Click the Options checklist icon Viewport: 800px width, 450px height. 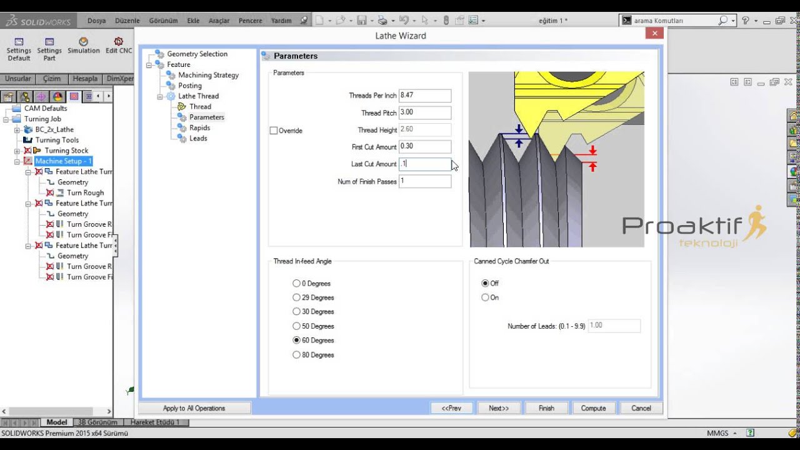click(x=472, y=20)
